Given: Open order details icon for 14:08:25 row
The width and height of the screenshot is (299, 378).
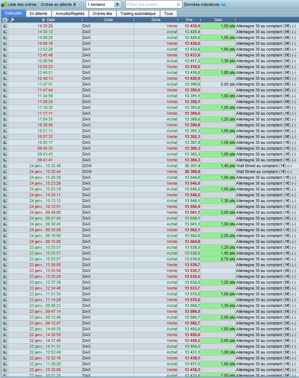Looking at the screenshot, I should pos(5,38).
